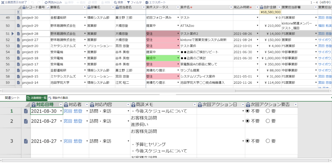Open the フィルタ filter tool

[135, 2]
